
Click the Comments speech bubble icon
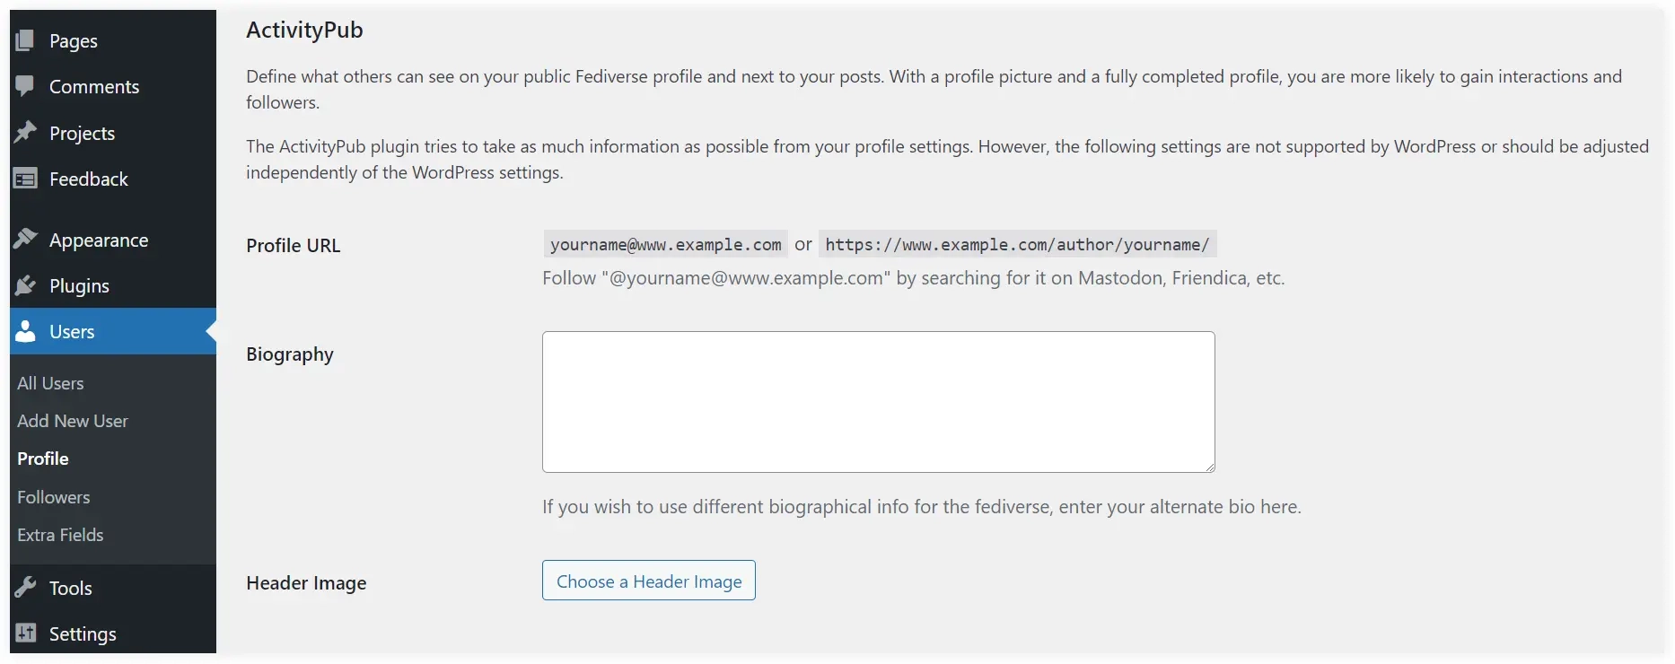(25, 86)
